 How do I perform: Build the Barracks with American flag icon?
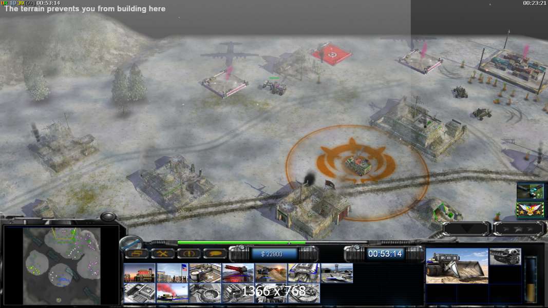tap(172, 273)
